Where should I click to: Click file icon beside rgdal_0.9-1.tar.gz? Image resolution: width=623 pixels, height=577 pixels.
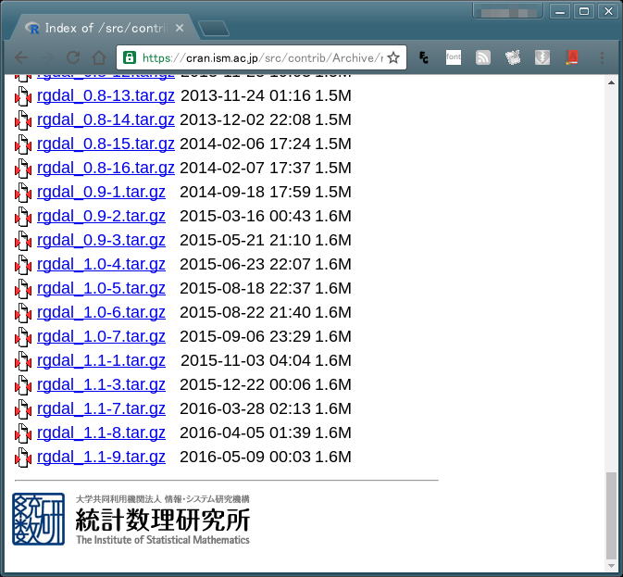[x=23, y=193]
